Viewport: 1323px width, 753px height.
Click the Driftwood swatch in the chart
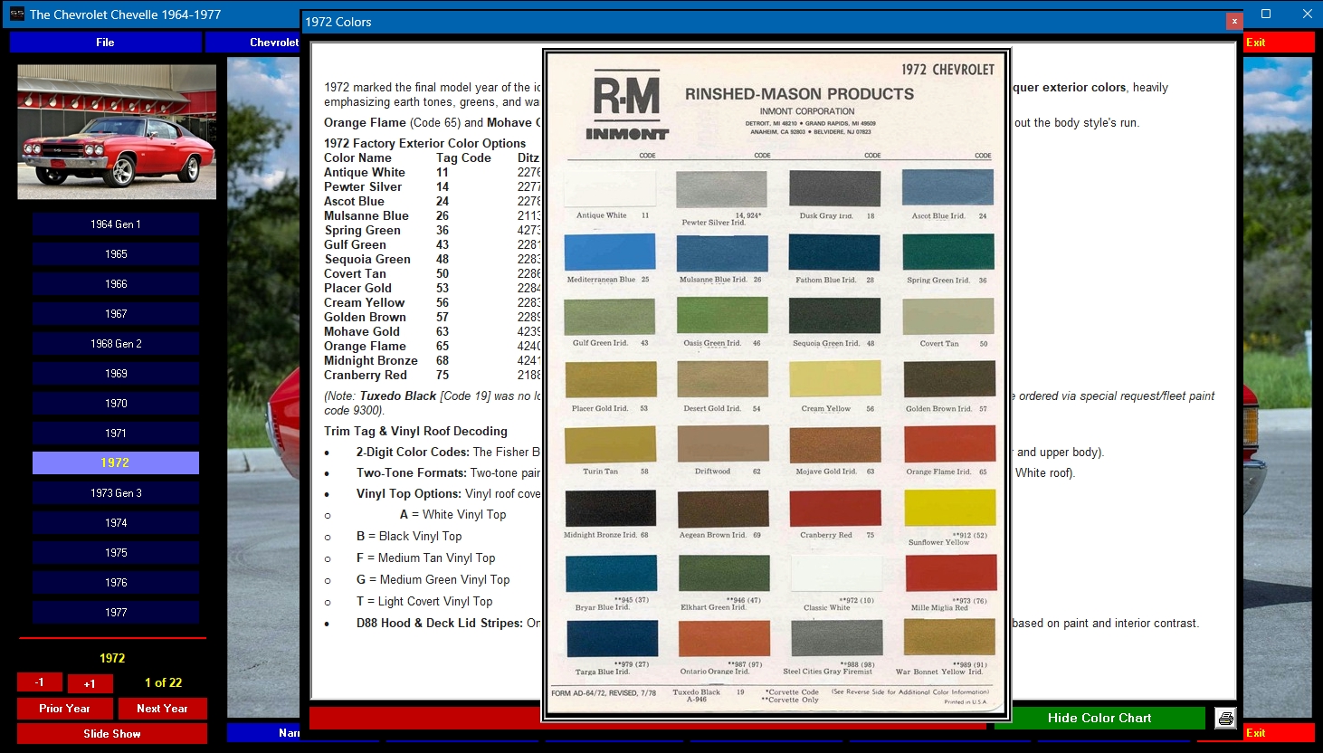(x=722, y=444)
